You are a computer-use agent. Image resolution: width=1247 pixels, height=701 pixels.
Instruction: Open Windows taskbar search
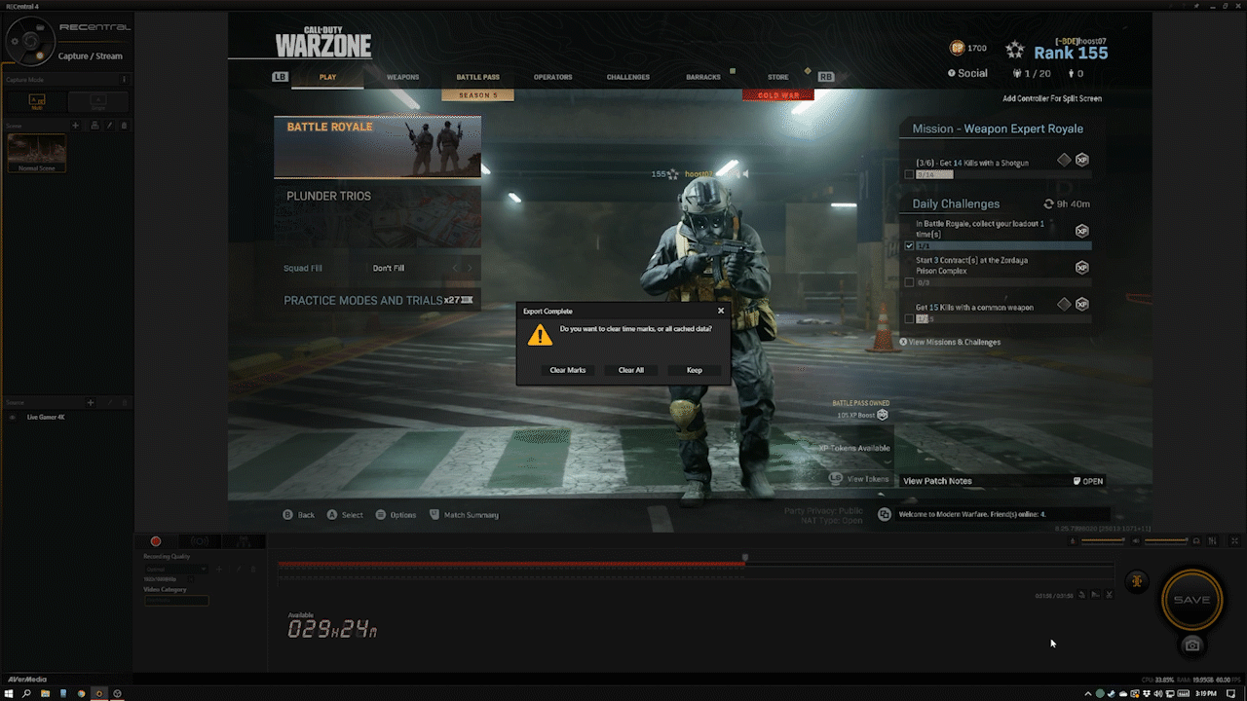click(26, 693)
